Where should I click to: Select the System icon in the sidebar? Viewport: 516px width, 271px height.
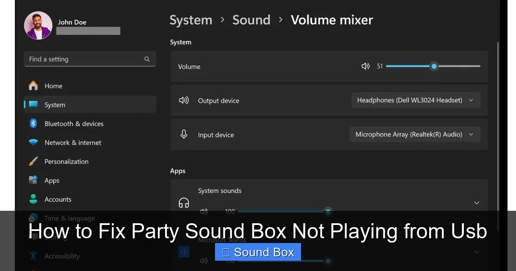tap(34, 105)
